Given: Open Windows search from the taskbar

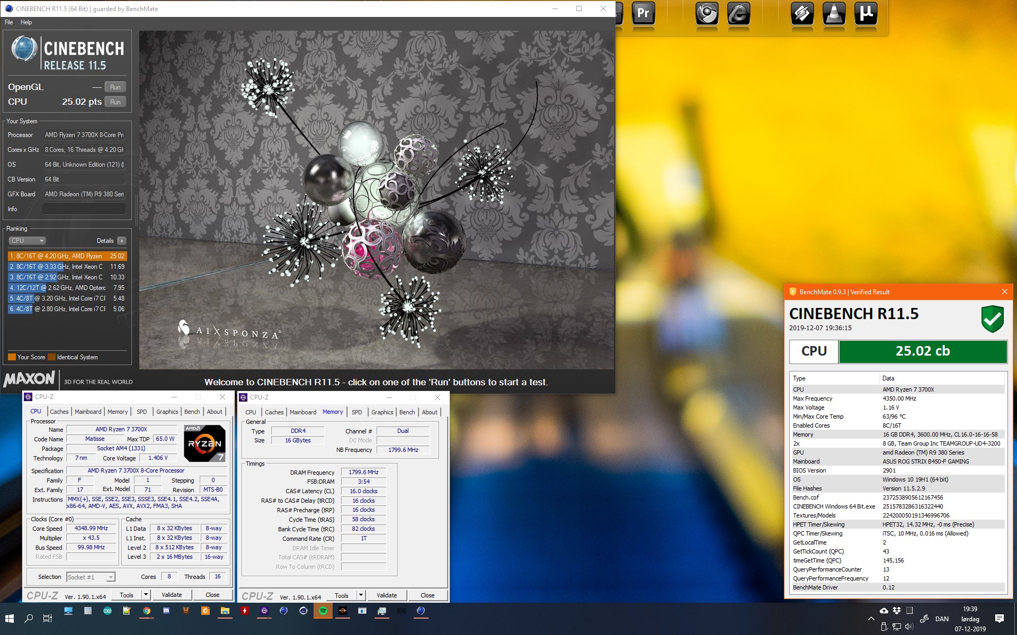Looking at the screenshot, I should [x=29, y=618].
